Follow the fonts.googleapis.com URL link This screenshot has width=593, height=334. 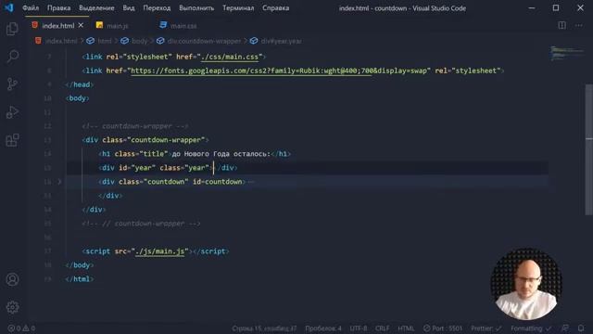pos(251,71)
